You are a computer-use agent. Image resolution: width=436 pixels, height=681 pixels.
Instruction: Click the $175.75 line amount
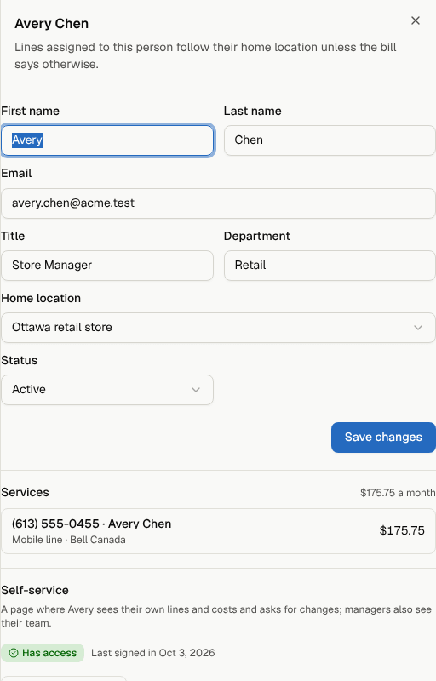tap(402, 530)
